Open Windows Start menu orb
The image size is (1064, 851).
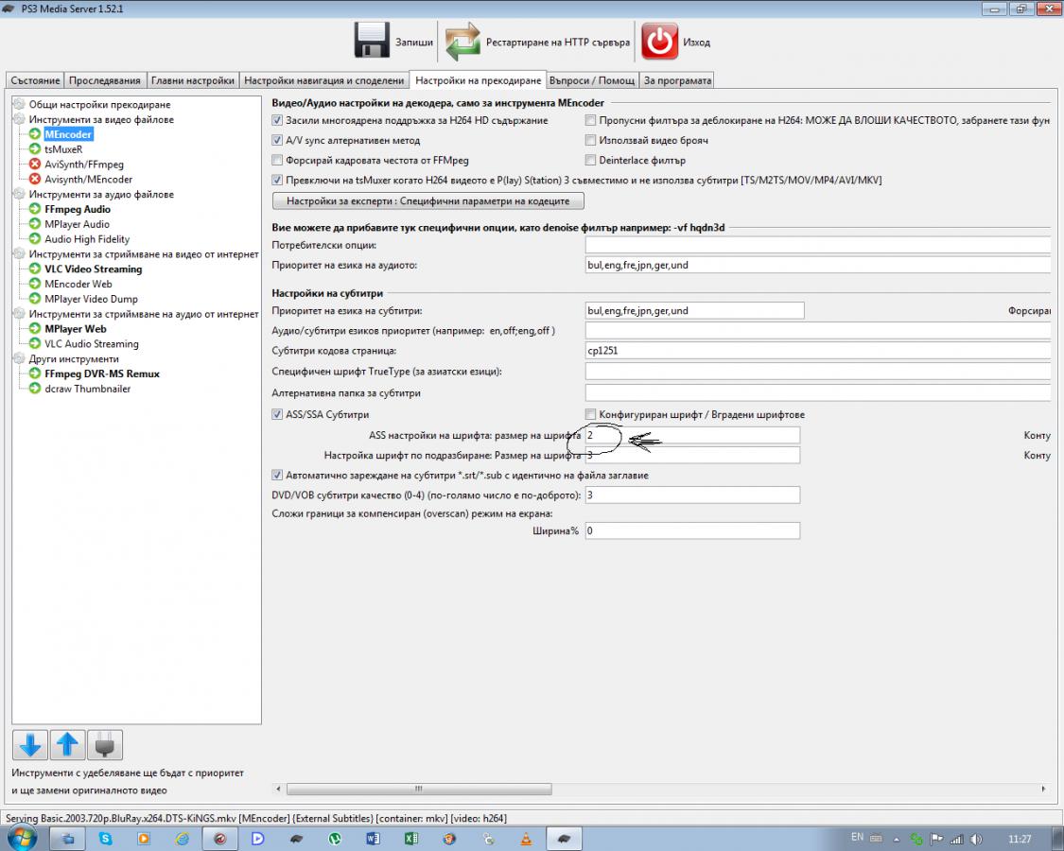(21, 839)
